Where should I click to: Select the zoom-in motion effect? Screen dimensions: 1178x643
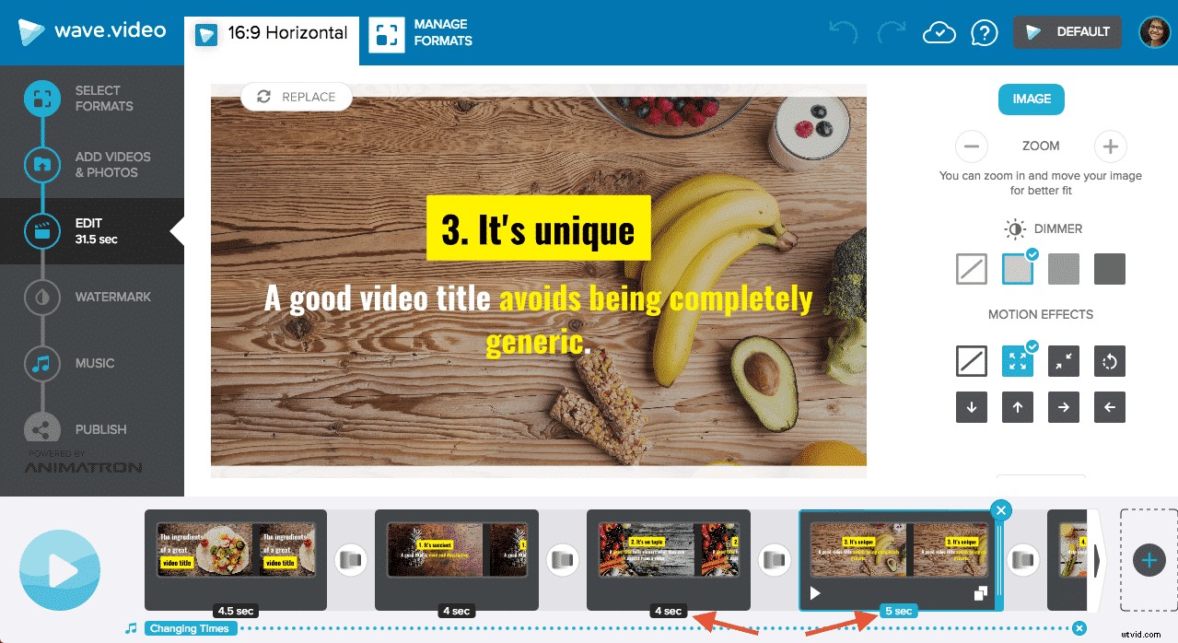tap(1017, 361)
